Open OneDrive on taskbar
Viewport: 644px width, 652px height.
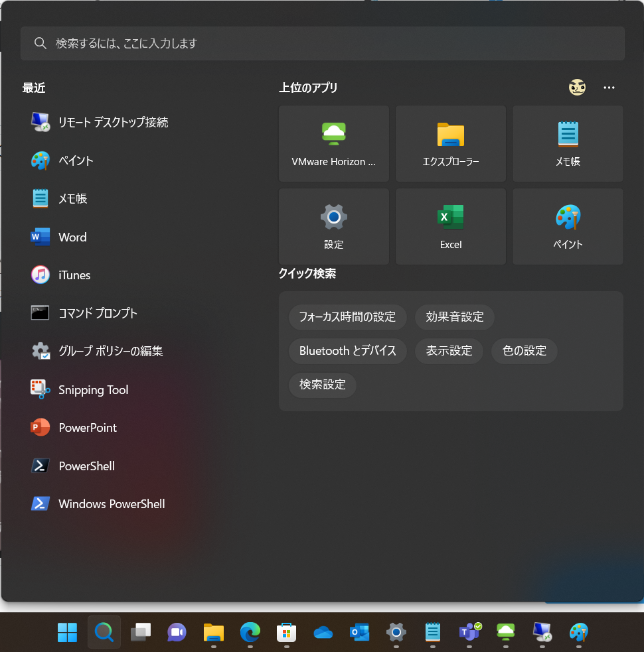click(x=323, y=632)
